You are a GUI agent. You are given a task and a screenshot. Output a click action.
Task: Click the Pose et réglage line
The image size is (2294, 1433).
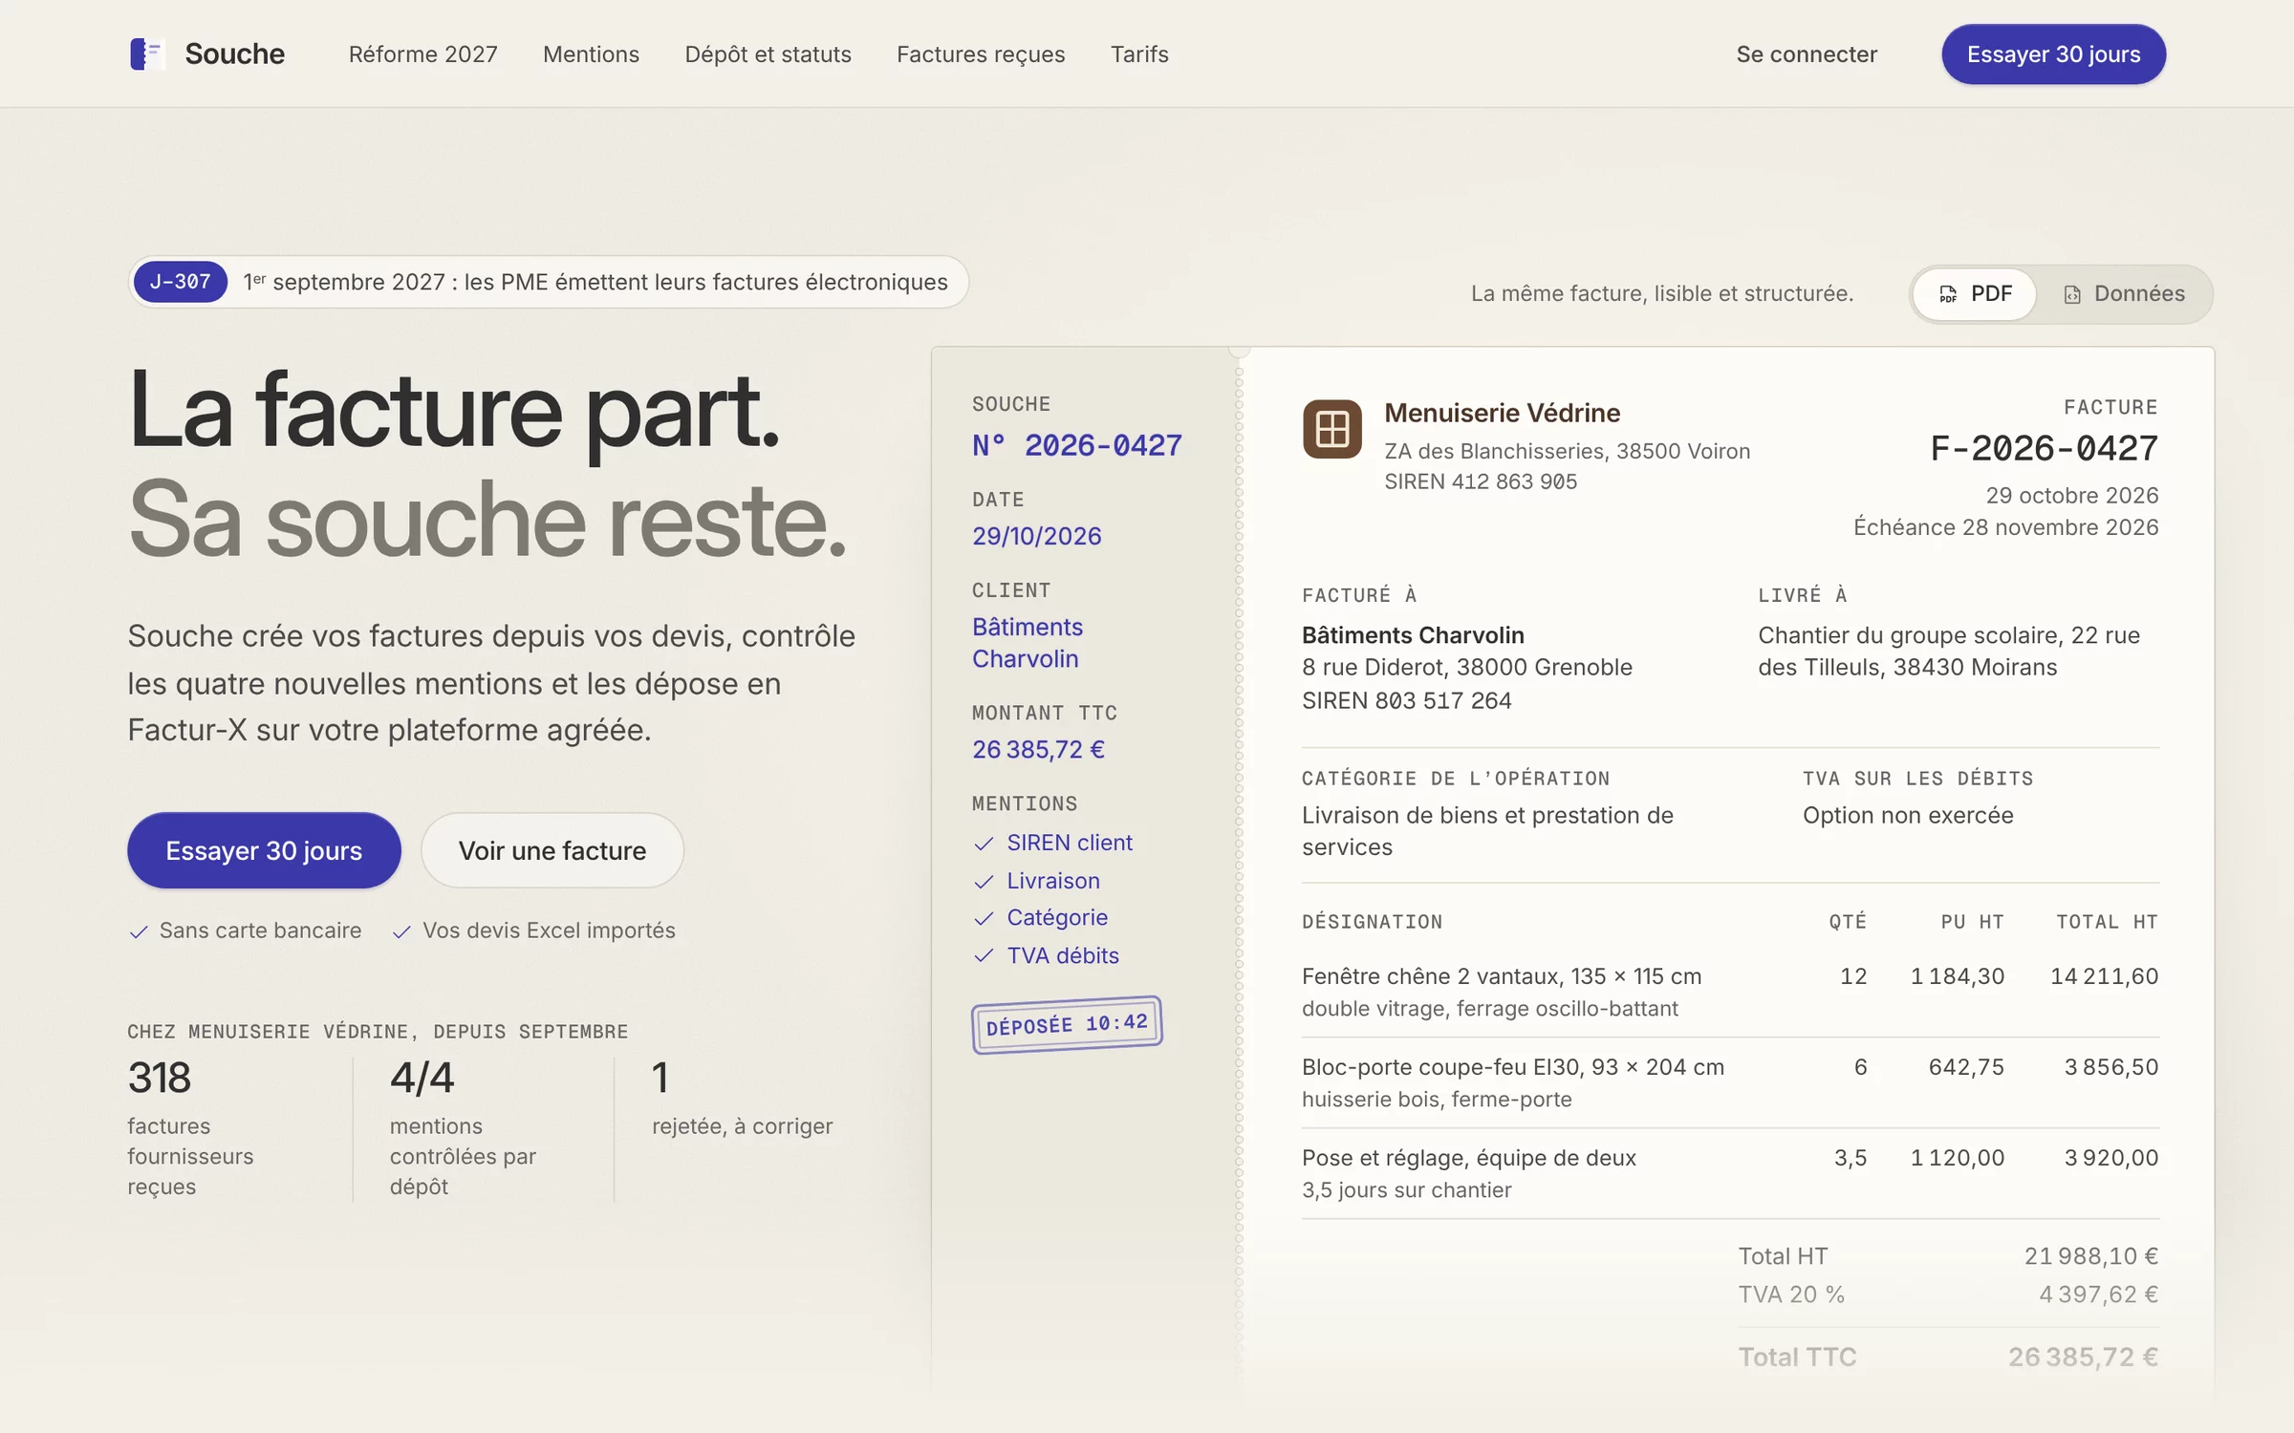1730,1173
